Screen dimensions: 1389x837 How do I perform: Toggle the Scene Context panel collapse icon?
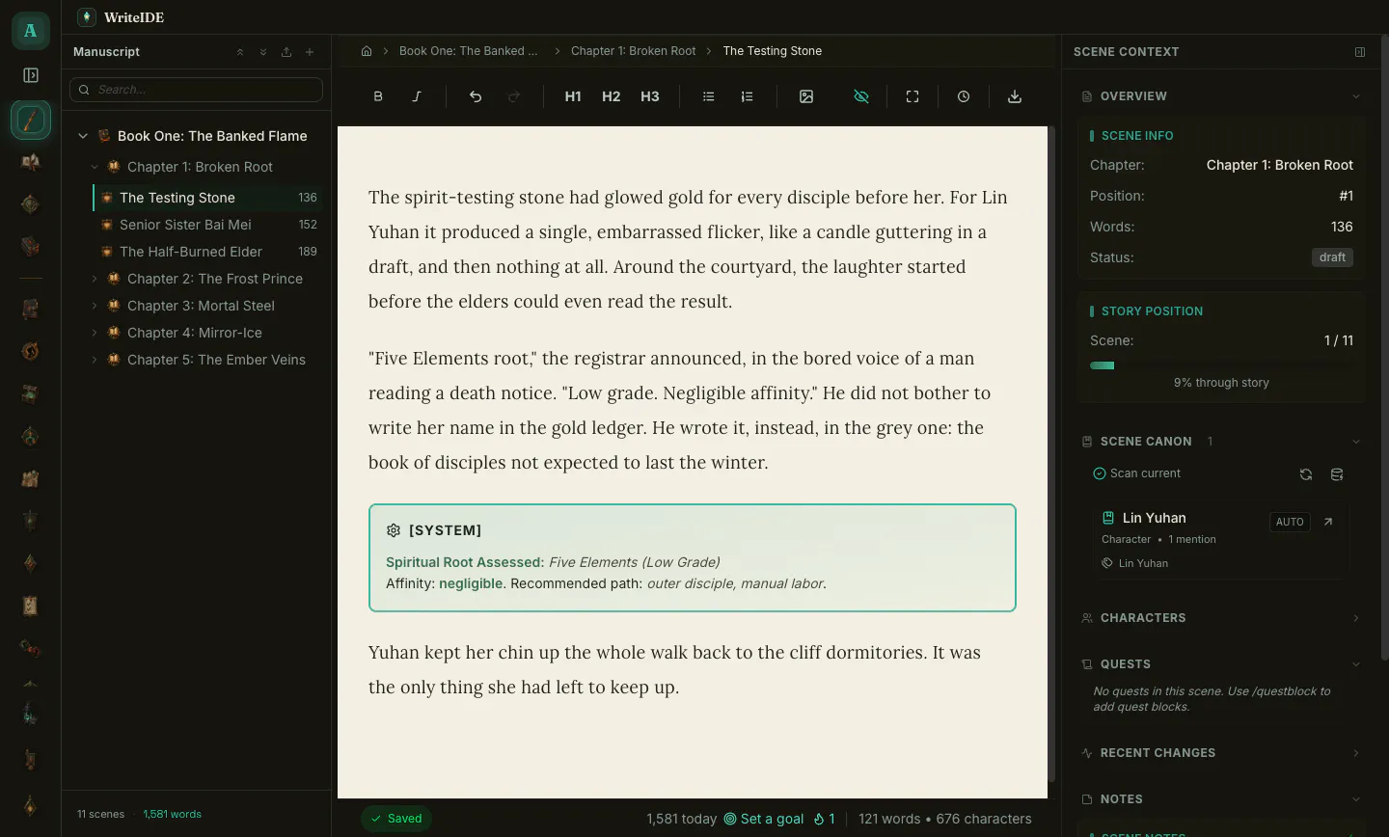click(1360, 52)
